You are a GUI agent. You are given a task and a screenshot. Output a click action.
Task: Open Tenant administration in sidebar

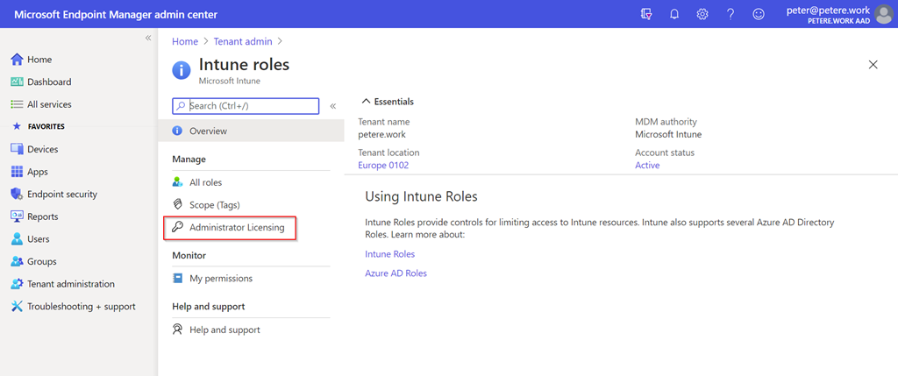click(x=70, y=284)
